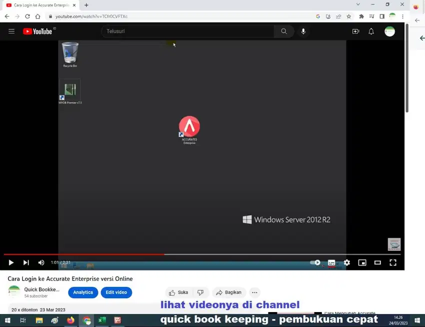Open File Explorer from taskbar

(x=39, y=321)
